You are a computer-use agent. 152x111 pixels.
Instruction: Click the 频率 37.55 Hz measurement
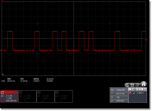tap(24, 80)
